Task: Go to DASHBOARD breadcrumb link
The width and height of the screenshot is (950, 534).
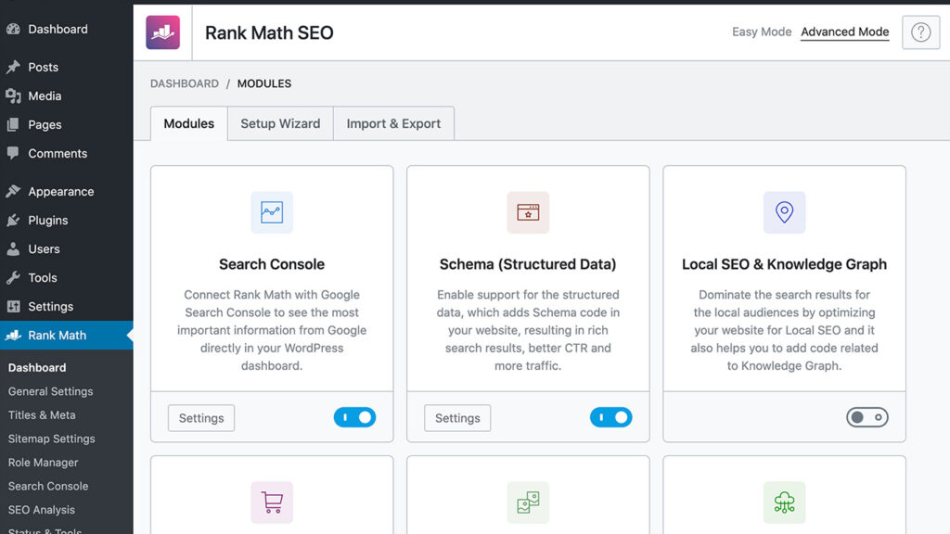Action: pyautogui.click(x=185, y=83)
